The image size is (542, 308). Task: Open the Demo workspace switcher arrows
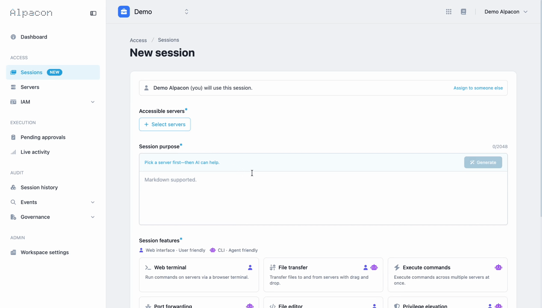pyautogui.click(x=186, y=12)
